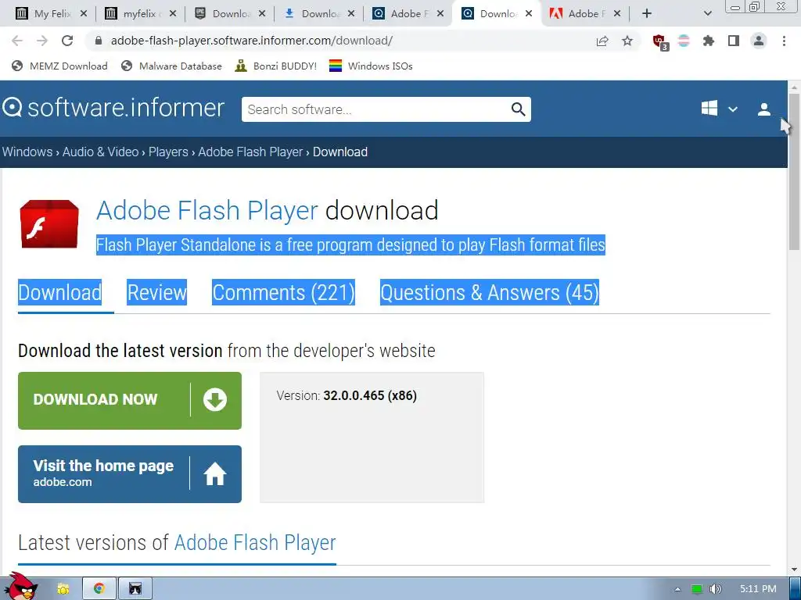Click Adobe Flash Player in Latest versions heading
The width and height of the screenshot is (801, 600).
pyautogui.click(x=255, y=543)
